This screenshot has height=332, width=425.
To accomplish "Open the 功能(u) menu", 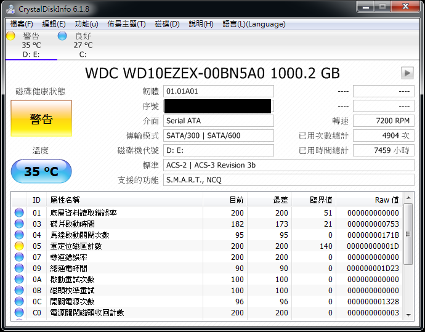I will point(86,24).
